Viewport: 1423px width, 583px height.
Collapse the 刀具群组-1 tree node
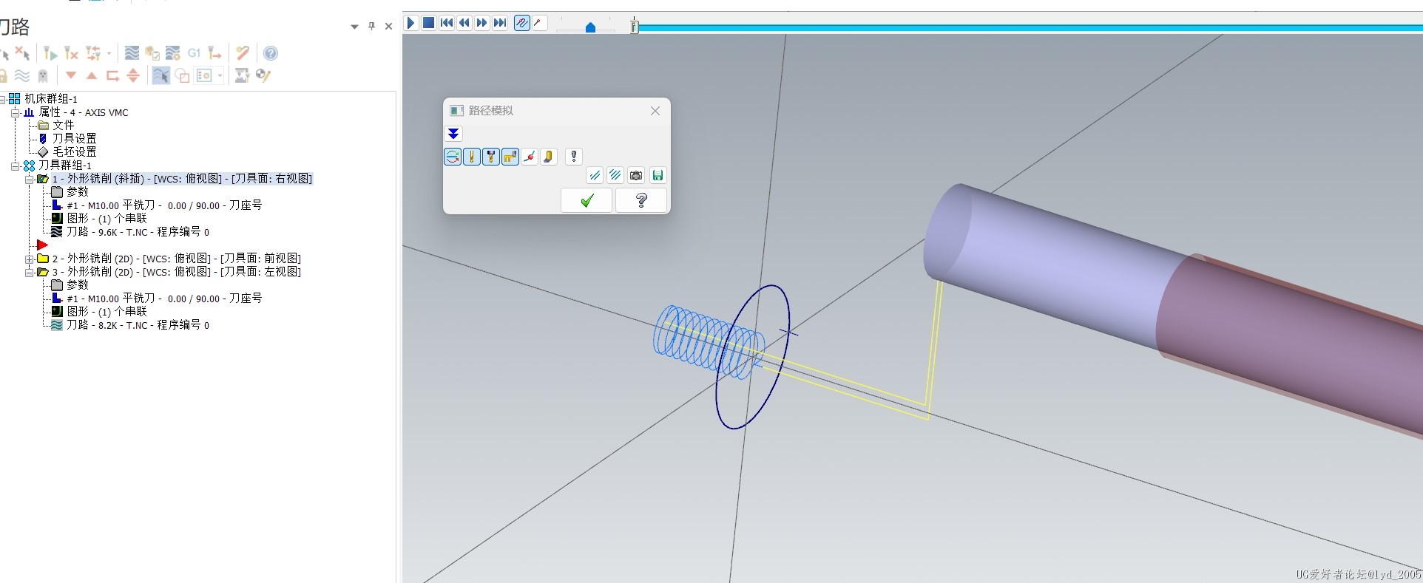pyautogui.click(x=16, y=166)
